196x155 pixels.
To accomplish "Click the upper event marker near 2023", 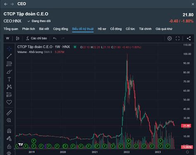I will coord(160,141).
